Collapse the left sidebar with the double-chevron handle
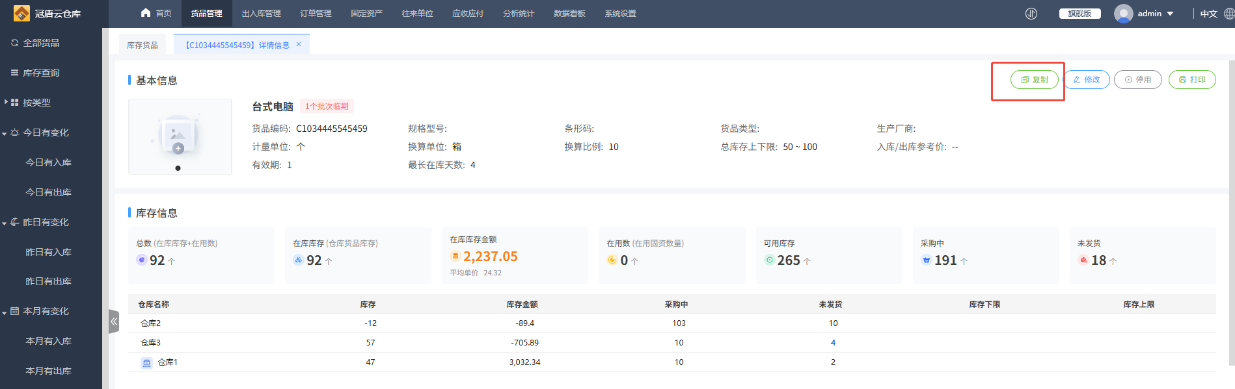The image size is (1235, 389). pos(114,321)
